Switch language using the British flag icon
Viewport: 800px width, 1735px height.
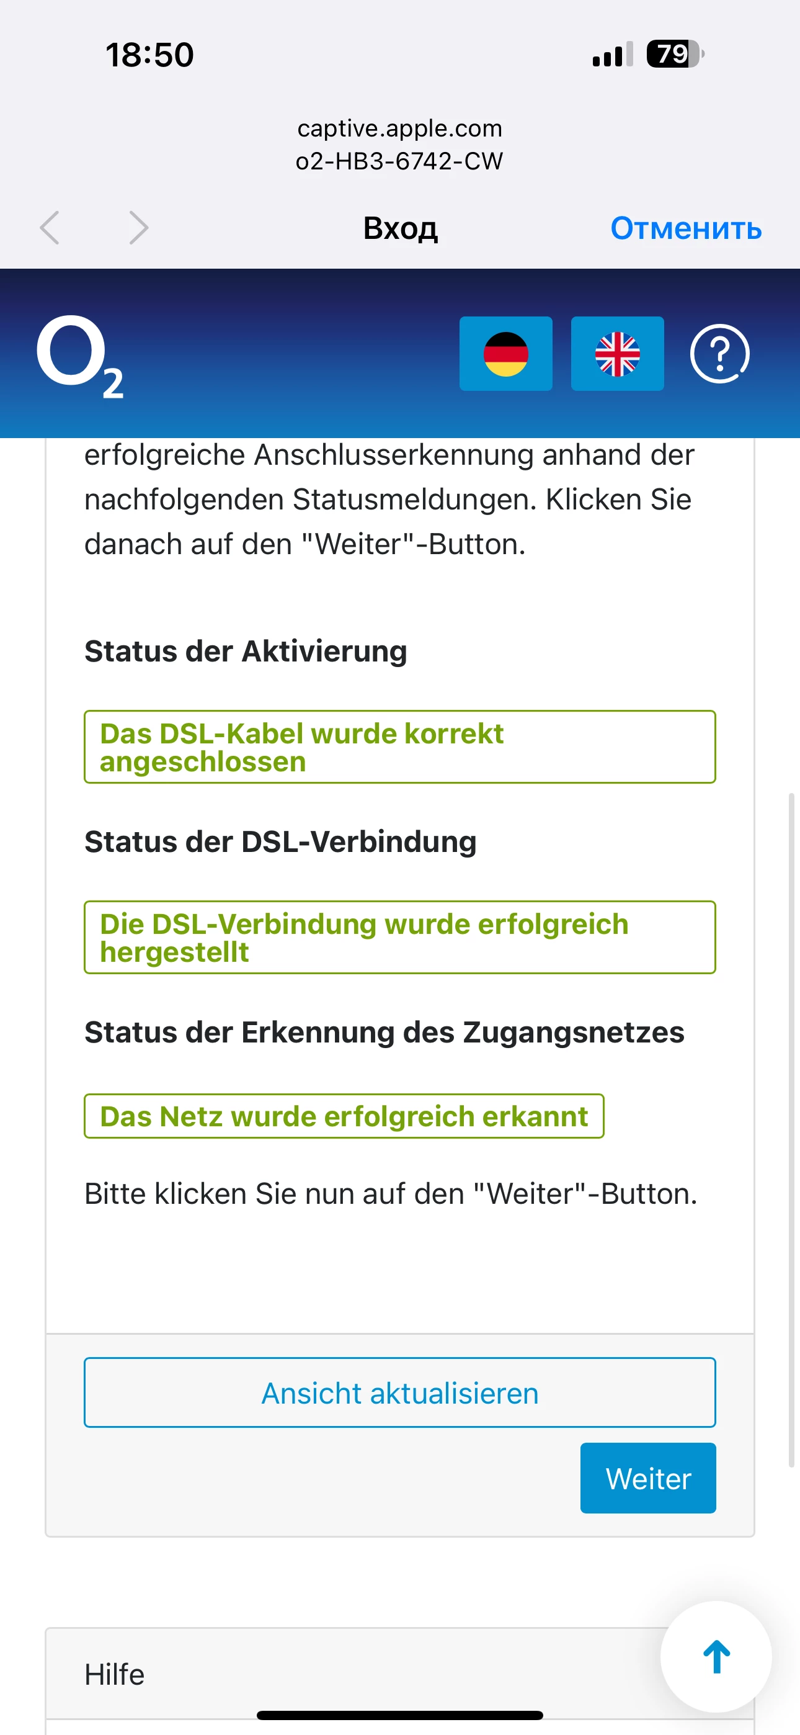(617, 354)
